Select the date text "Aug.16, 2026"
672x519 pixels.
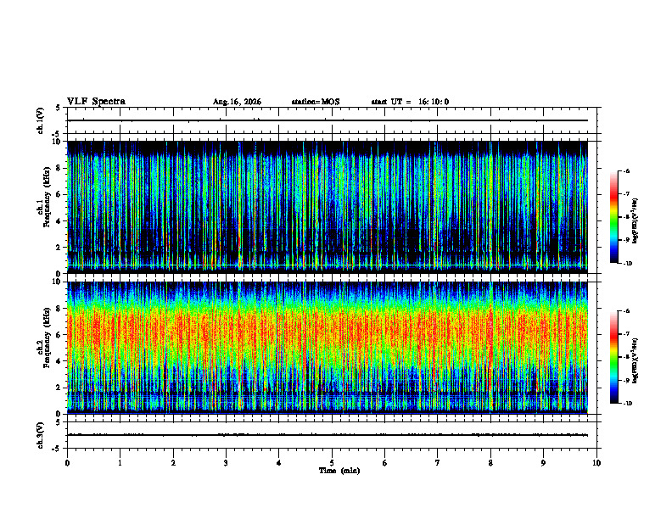(x=237, y=102)
